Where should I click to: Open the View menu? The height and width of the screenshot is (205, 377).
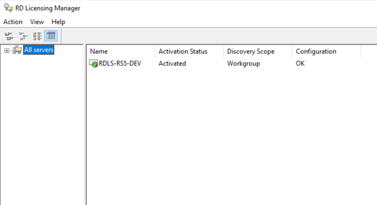pos(37,22)
